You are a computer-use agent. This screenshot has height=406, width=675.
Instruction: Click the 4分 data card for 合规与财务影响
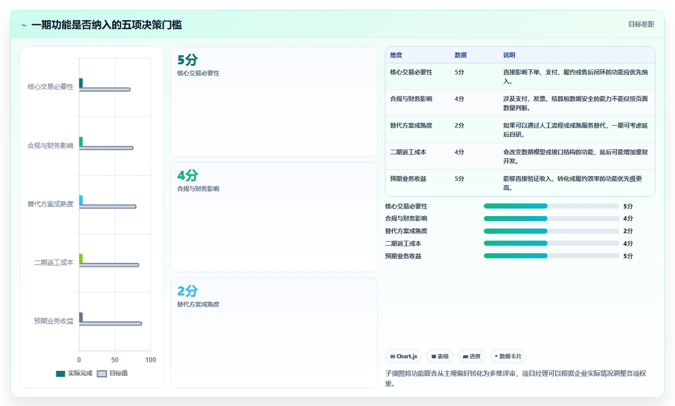(x=274, y=217)
